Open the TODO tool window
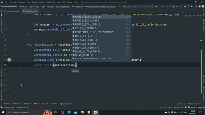205x115 pixels. pos(7,104)
